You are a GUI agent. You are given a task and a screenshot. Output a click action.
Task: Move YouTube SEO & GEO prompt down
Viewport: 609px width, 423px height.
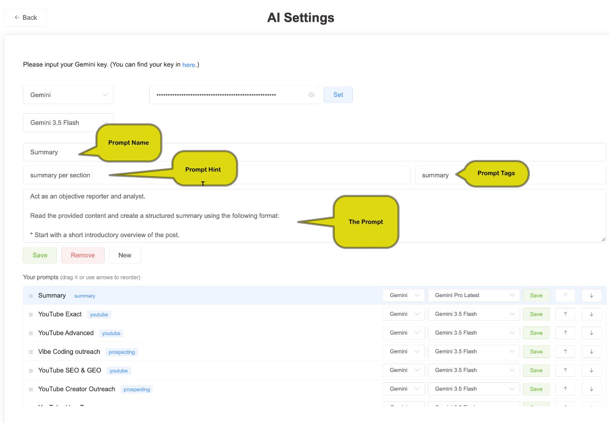coord(591,370)
